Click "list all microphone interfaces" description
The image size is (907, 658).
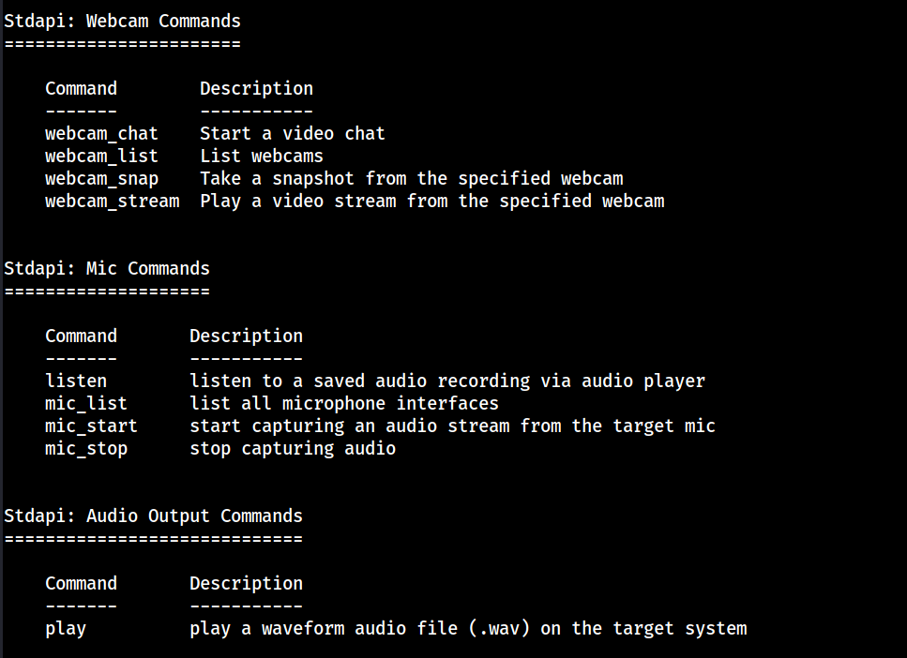click(344, 404)
